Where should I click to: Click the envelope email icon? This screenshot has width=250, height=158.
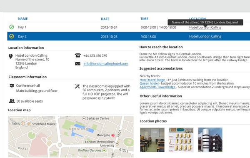point(77,64)
